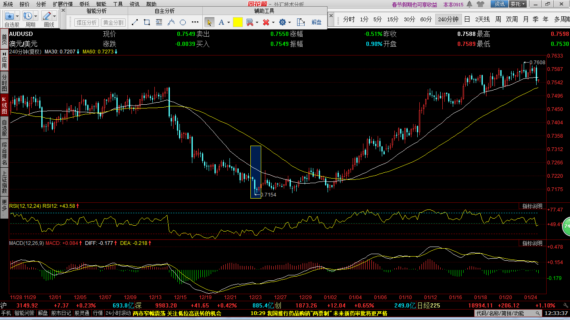The image size is (570, 320).
Task: Open MACD 指标说明 button
Action: click(532, 243)
